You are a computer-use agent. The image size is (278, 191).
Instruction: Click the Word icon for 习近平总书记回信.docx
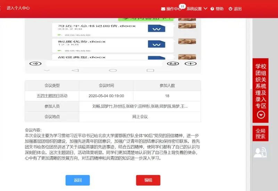156,28
